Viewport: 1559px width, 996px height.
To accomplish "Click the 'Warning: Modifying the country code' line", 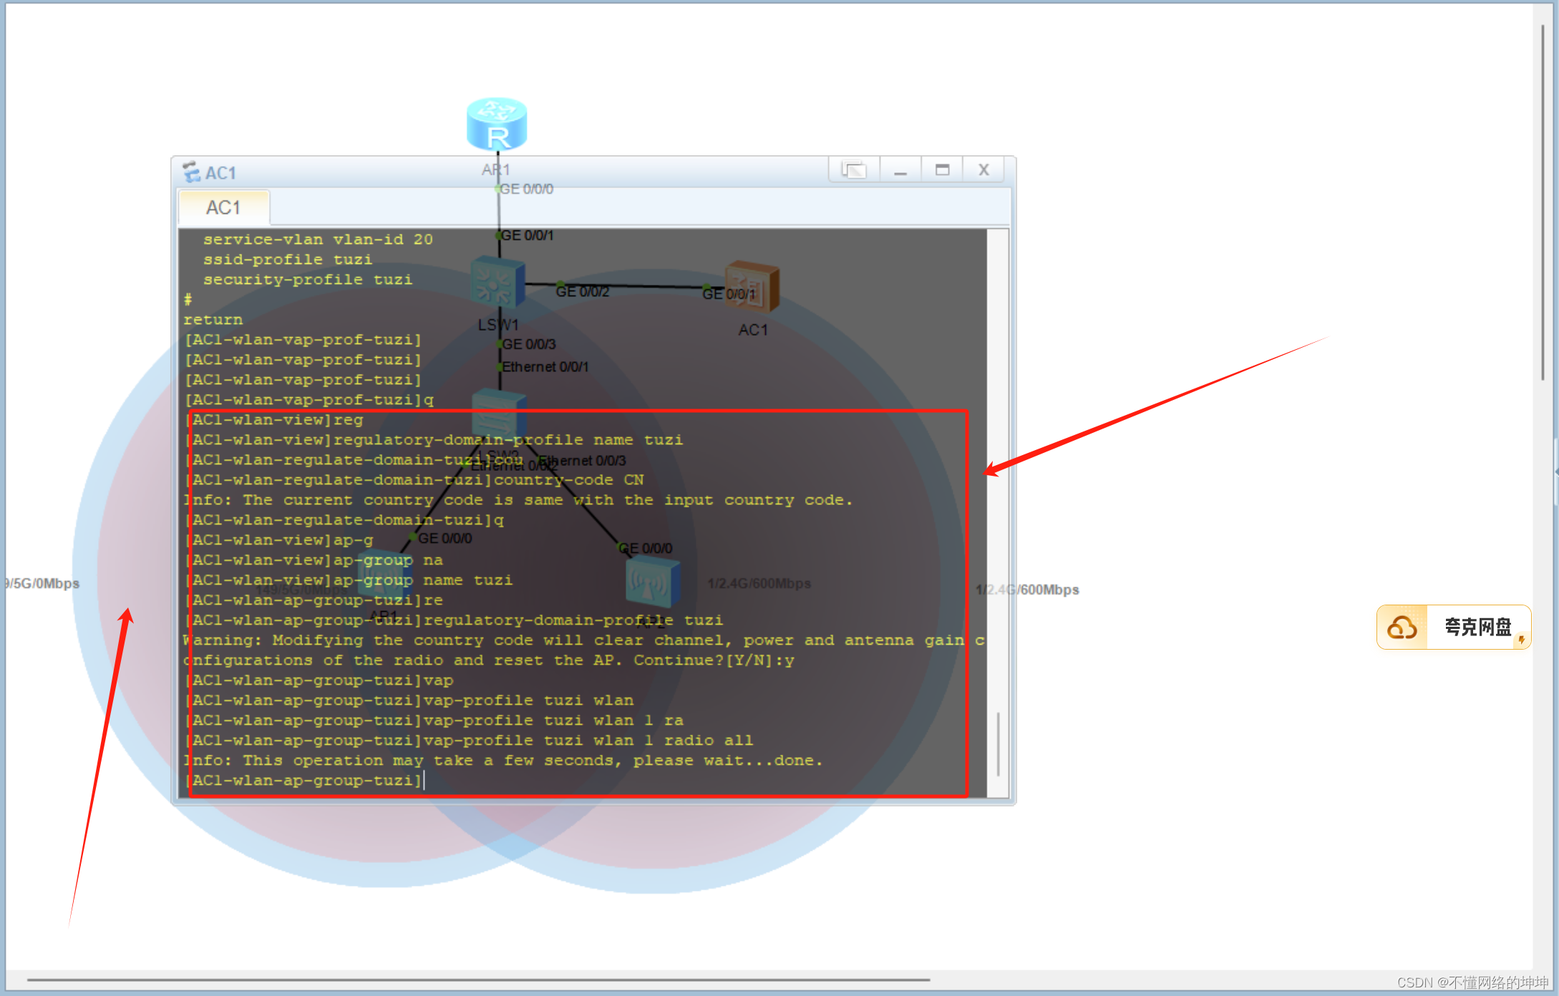I will pyautogui.click(x=584, y=640).
